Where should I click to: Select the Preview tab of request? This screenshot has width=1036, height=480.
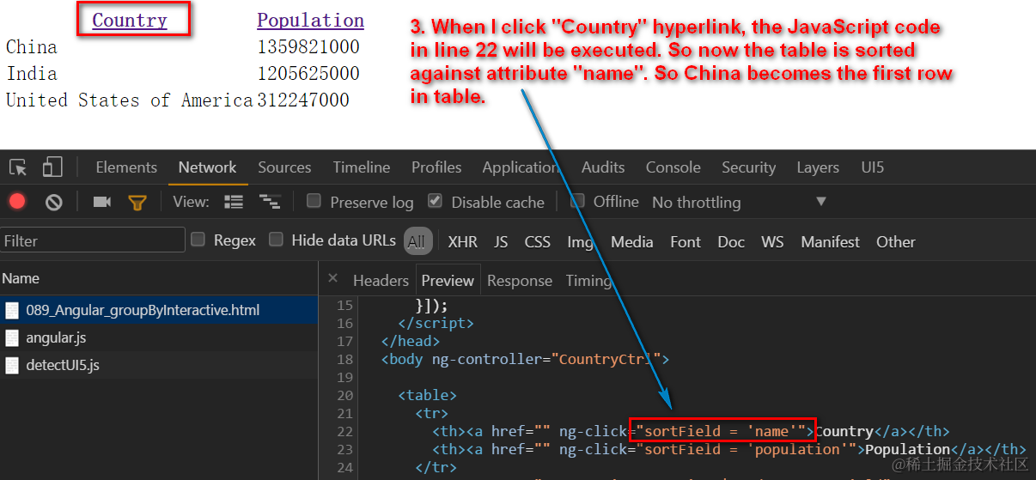[x=448, y=281]
